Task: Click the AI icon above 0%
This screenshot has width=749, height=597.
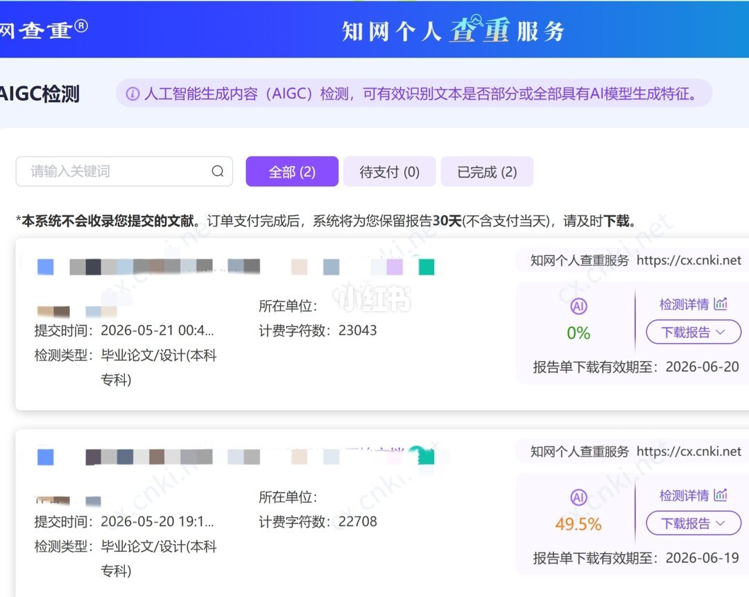Action: pyautogui.click(x=578, y=306)
